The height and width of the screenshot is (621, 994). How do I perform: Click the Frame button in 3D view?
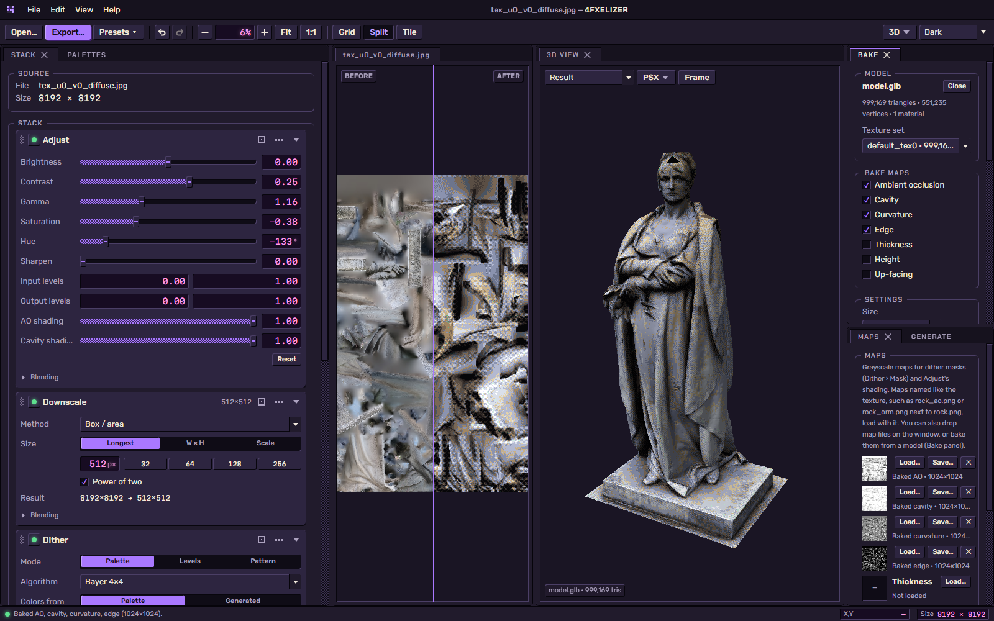click(x=697, y=78)
